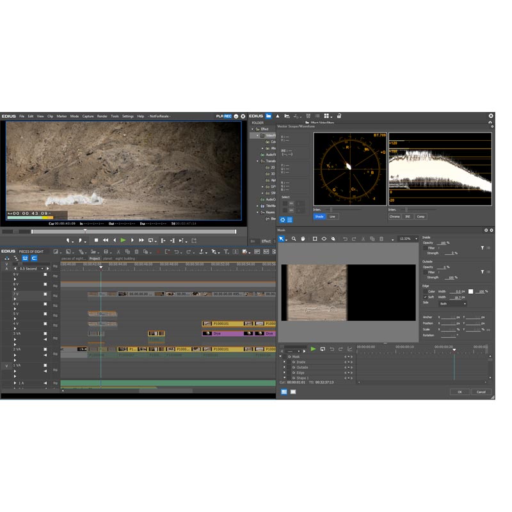This screenshot has width=512, height=512.
Task: Choose the hand pan tool in Mask
Action: click(x=303, y=239)
